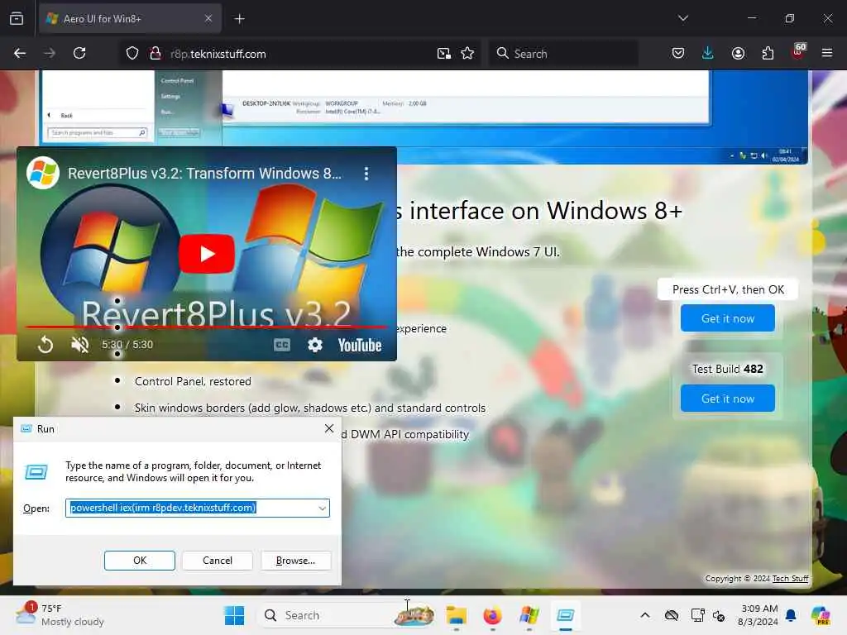Open File Explorer from the taskbar
847x635 pixels.
[x=457, y=615]
